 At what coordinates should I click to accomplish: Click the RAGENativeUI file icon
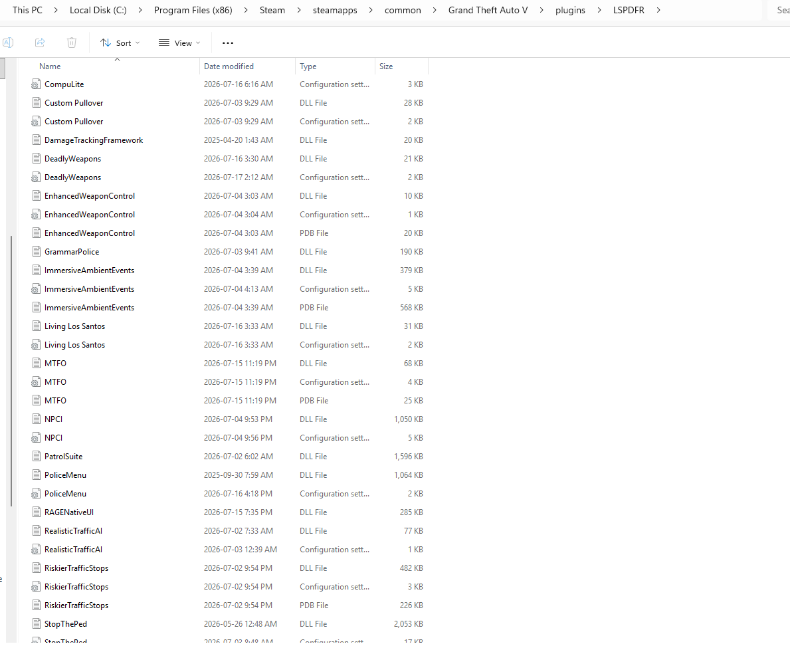click(36, 512)
